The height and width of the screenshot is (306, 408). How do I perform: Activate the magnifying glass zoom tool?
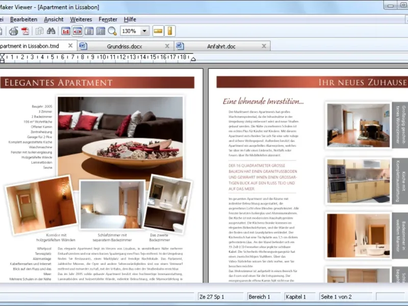(x=112, y=31)
